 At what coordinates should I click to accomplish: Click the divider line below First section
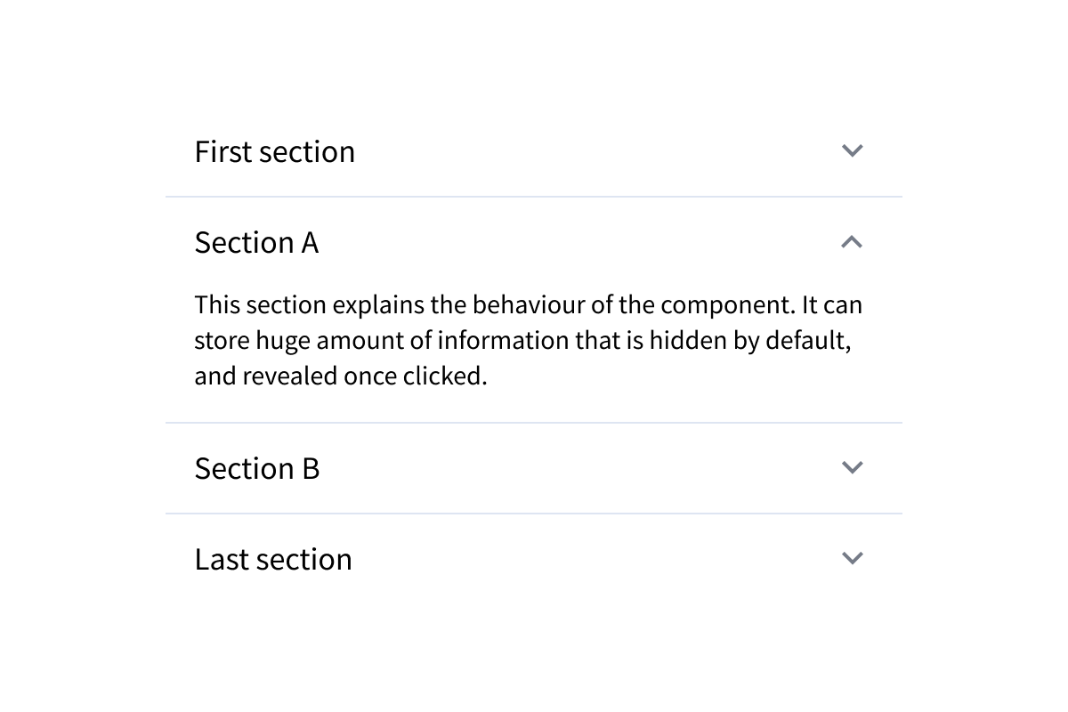[x=534, y=196]
